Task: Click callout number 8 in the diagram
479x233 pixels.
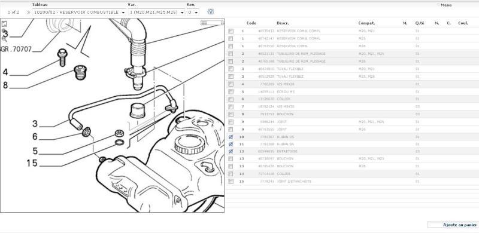Action: 5,85
